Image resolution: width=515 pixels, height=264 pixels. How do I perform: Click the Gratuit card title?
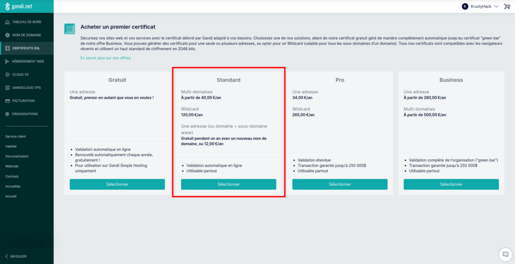117,80
